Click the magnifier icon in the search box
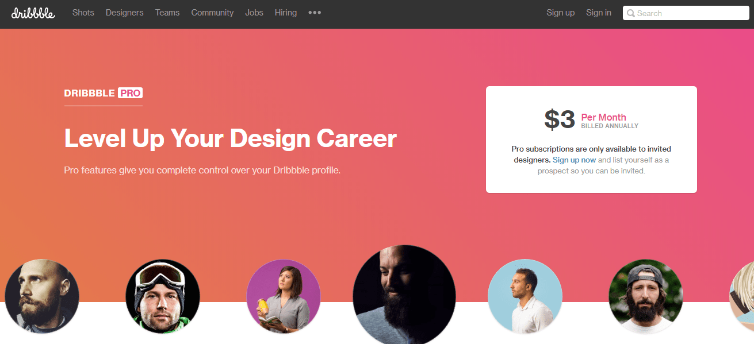 631,13
